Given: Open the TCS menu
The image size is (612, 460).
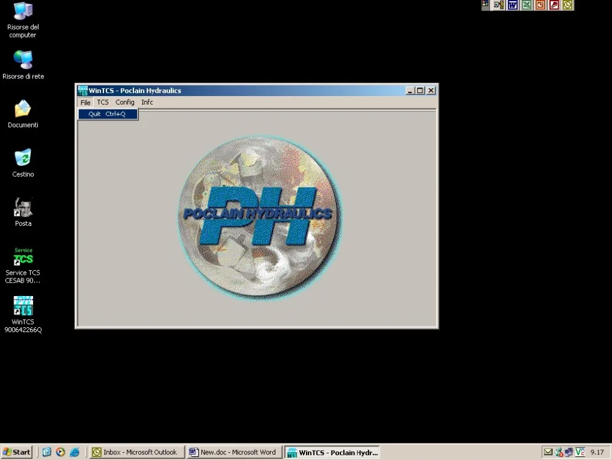Looking at the screenshot, I should 102,102.
